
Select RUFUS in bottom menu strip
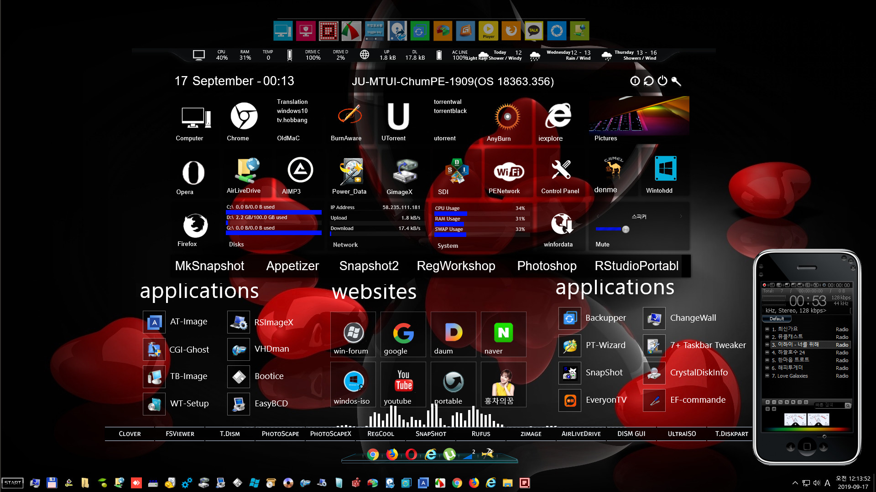(481, 434)
